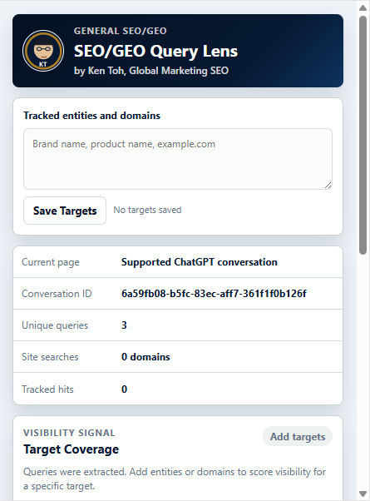Image resolution: width=370 pixels, height=501 pixels.
Task: Click the scrollbar down arrow
Action: point(363,494)
